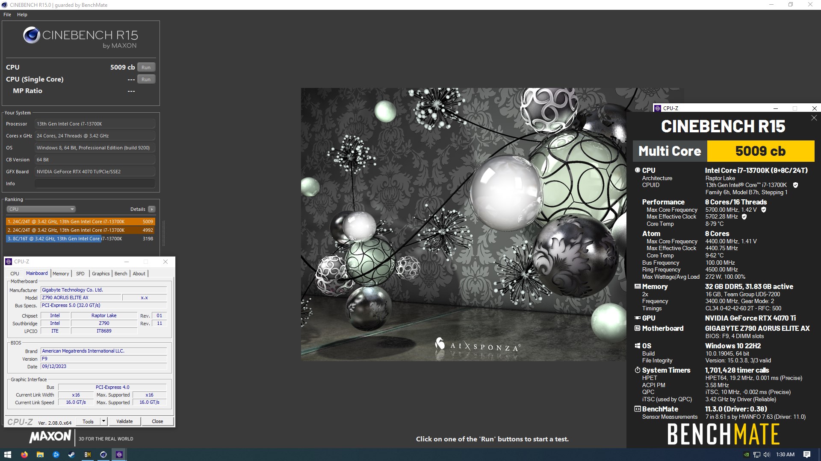Click the CPU-Z Tools button
This screenshot has height=461, width=821.
[88, 421]
